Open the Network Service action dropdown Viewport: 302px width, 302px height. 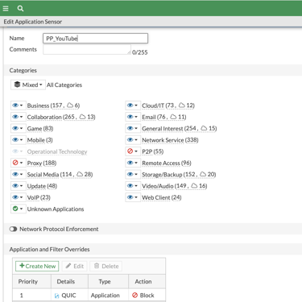click(x=133, y=140)
